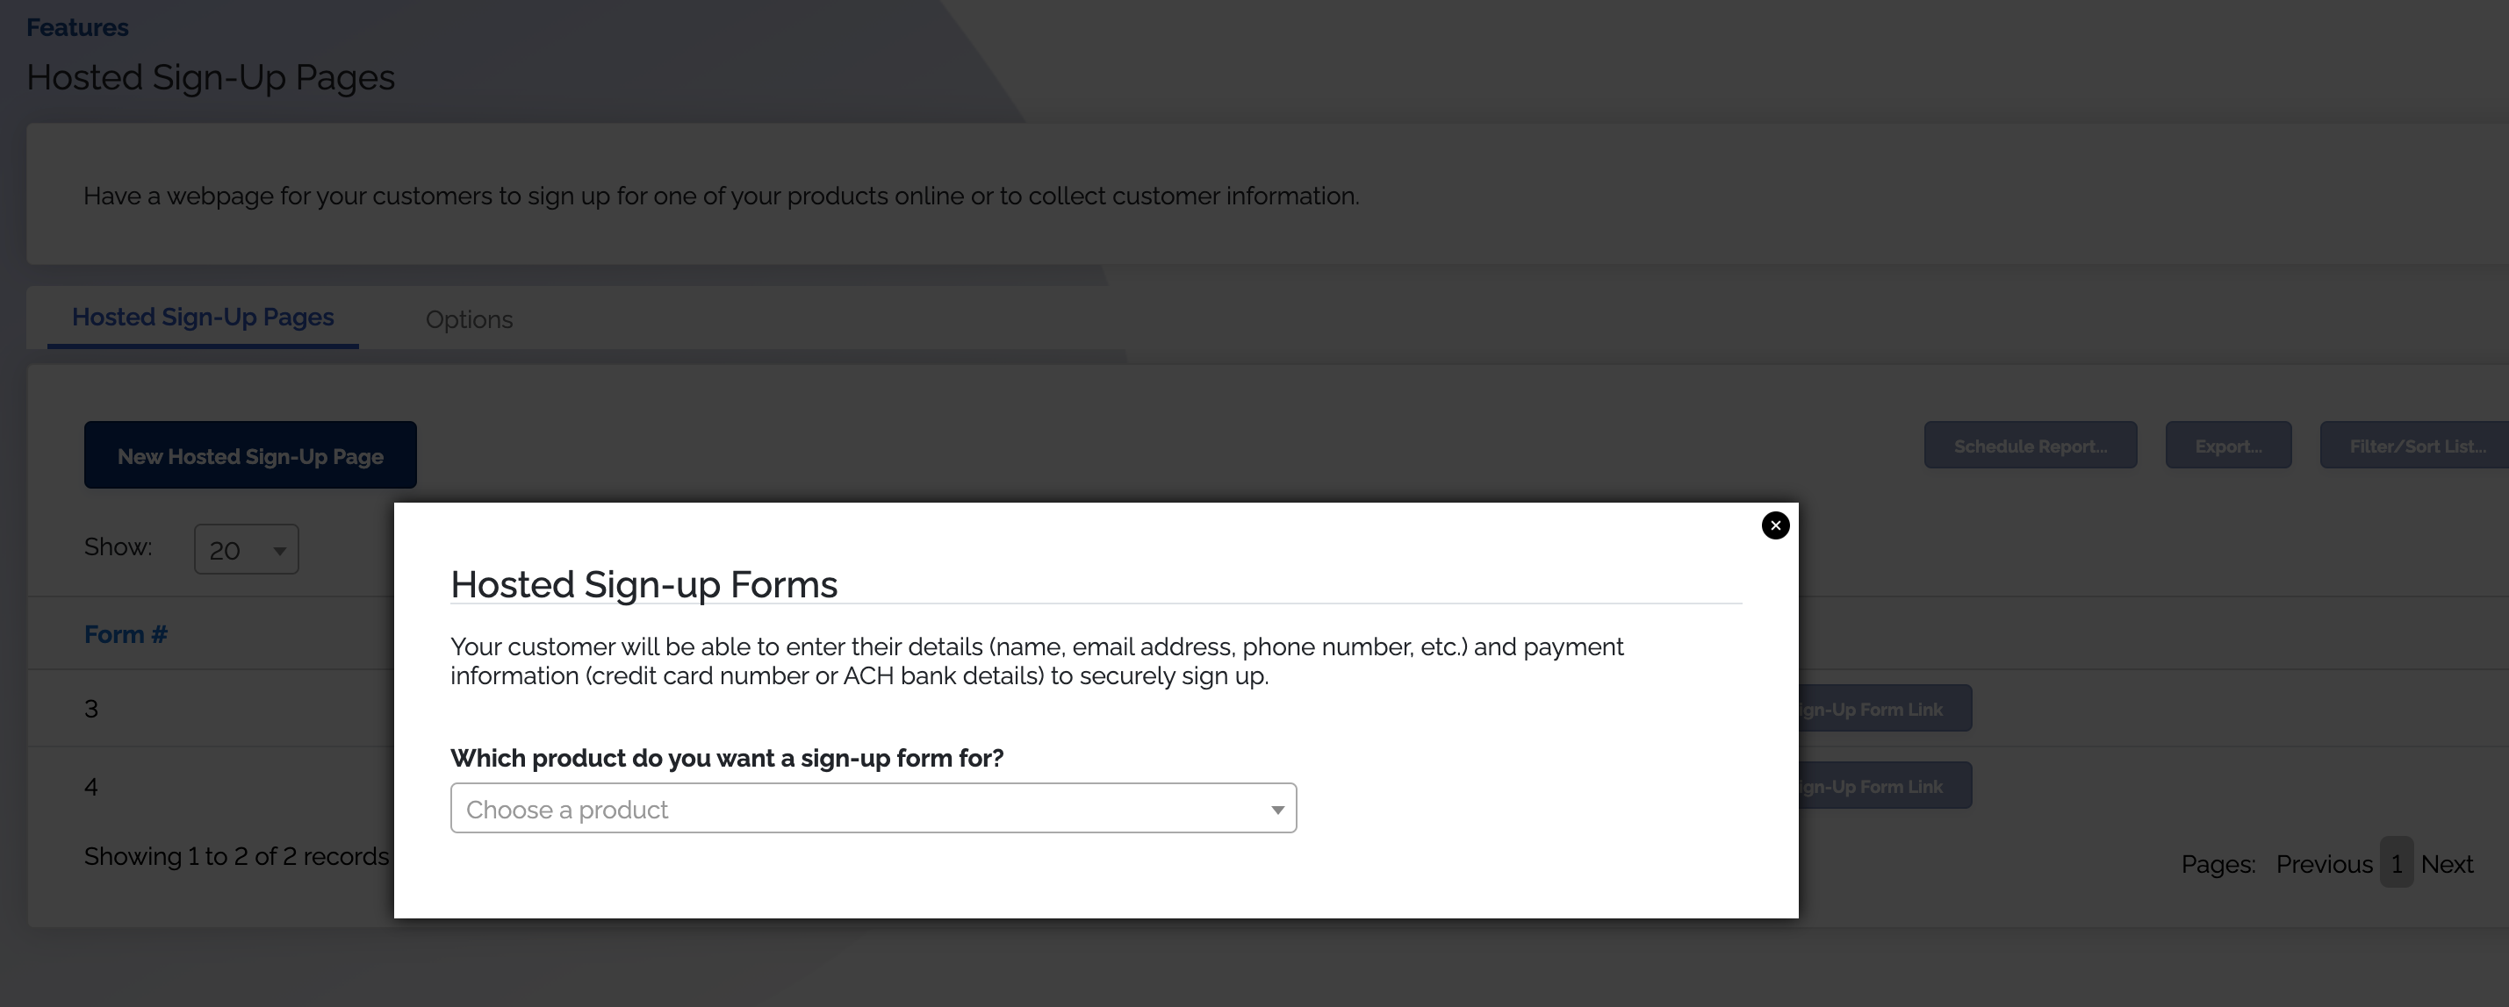Click the Export button
The height and width of the screenshot is (1007, 2509).
click(x=2227, y=446)
